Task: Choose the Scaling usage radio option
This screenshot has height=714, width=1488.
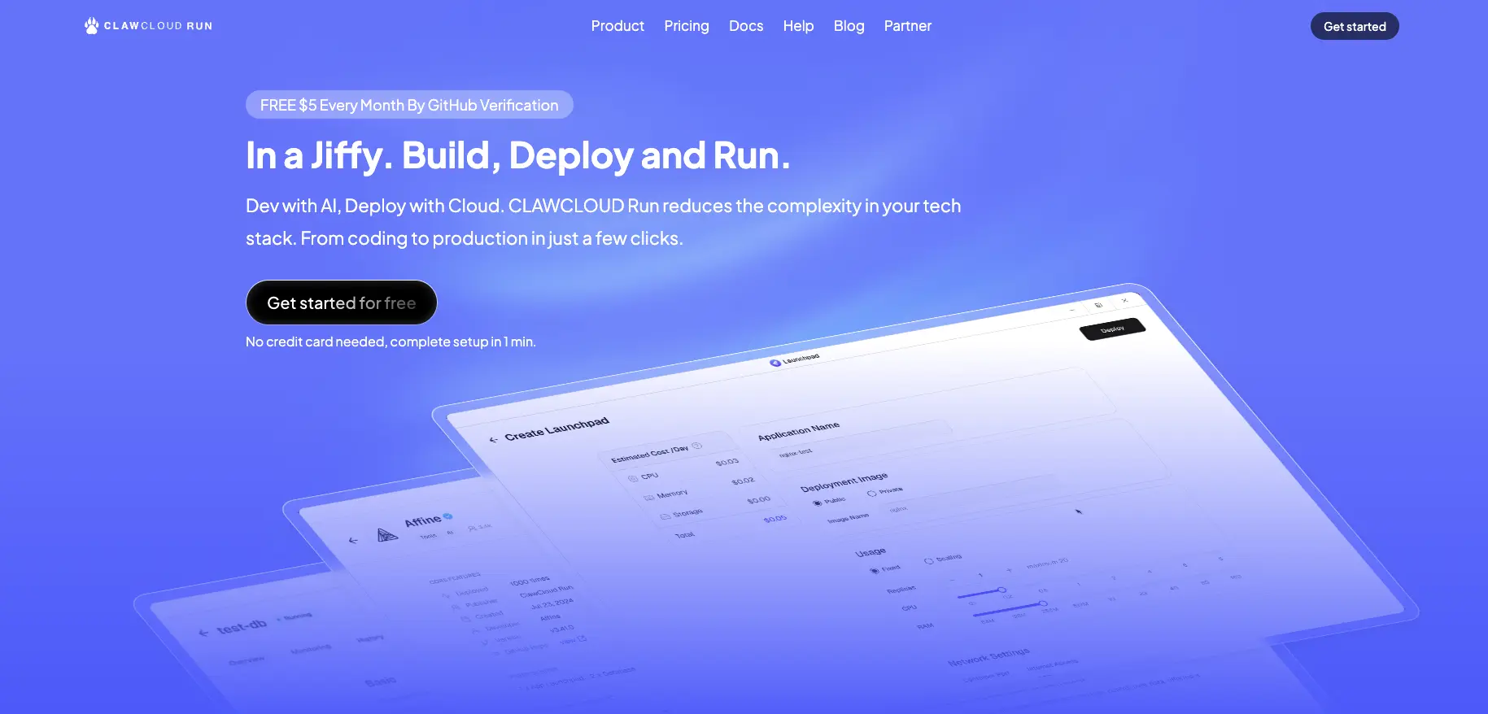Action: point(928,561)
